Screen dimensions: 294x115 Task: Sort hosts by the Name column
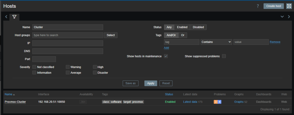point(8,94)
